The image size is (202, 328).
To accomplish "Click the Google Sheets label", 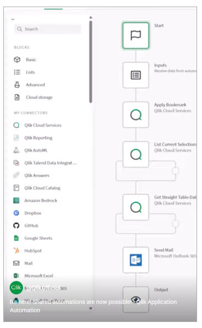I will tap(38, 238).
